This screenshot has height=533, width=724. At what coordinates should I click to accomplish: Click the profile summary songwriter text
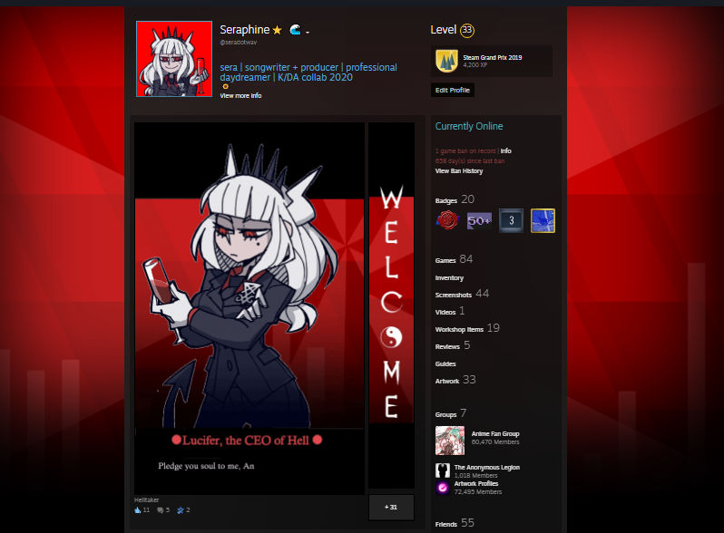(308, 73)
